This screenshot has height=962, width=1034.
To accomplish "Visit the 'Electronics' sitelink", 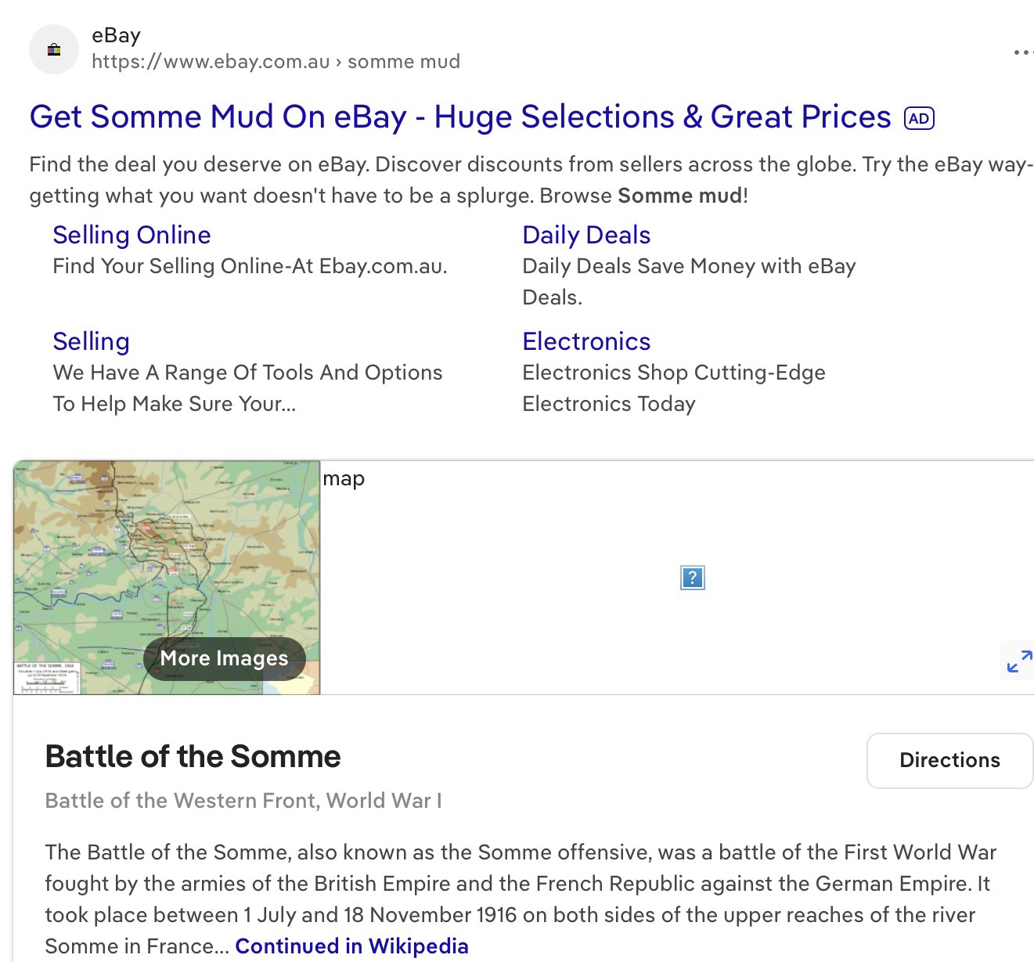I will pyautogui.click(x=586, y=341).
